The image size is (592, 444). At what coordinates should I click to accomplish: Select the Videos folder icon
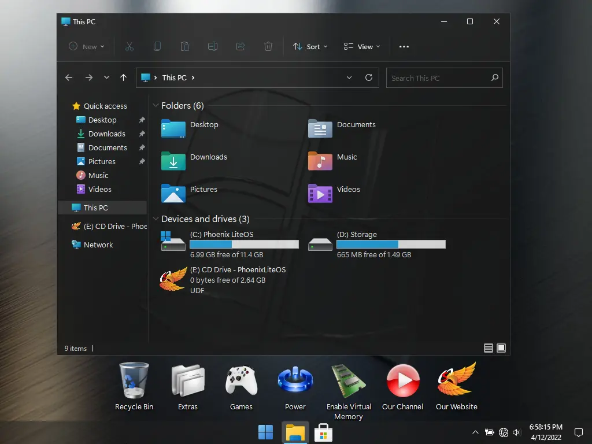point(320,193)
